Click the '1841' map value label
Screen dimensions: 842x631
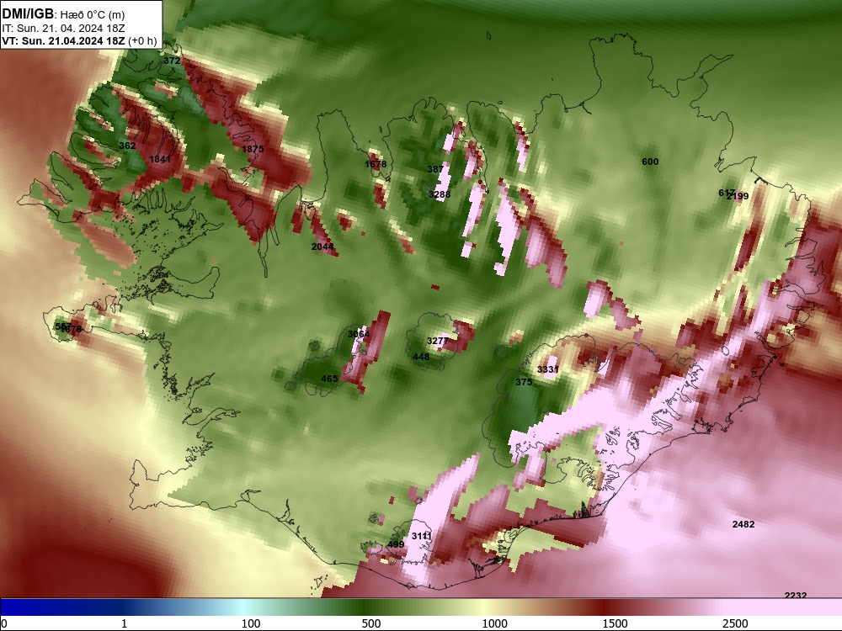pyautogui.click(x=159, y=159)
